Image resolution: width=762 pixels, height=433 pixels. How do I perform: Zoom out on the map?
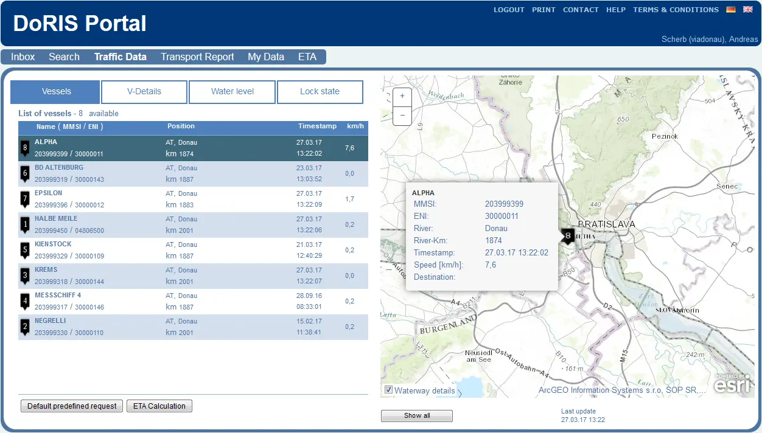(402, 115)
